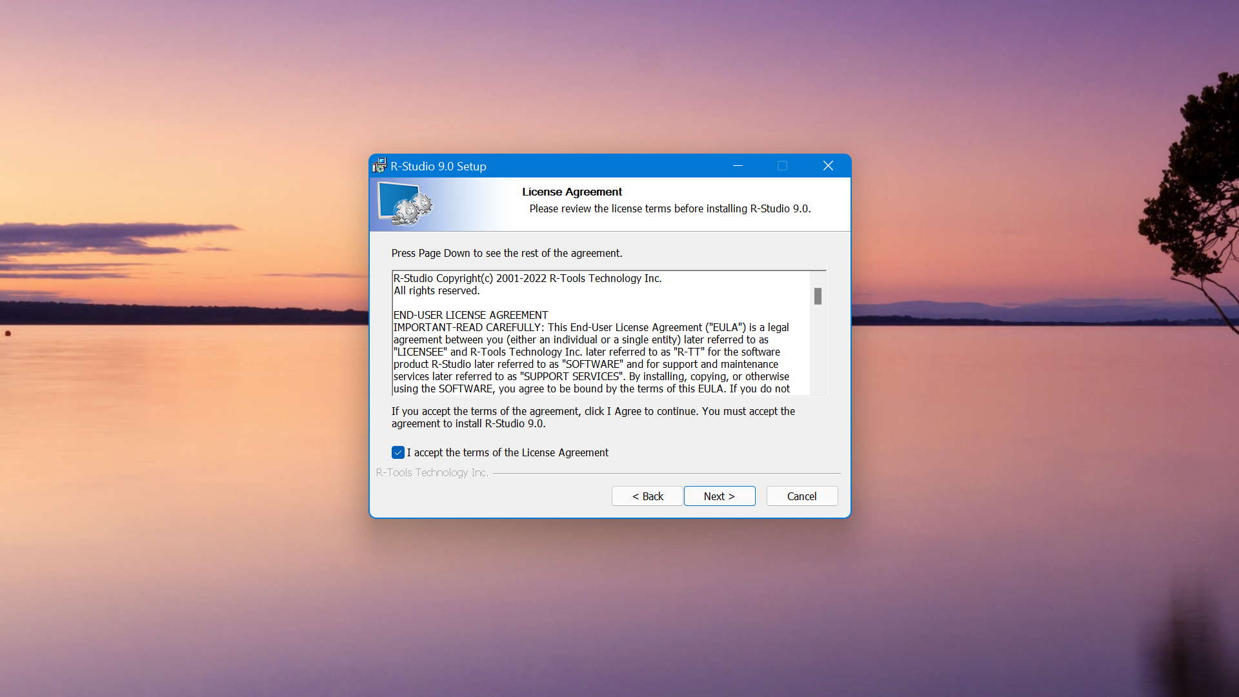Click the license text scrollbar thumb

[x=818, y=296]
